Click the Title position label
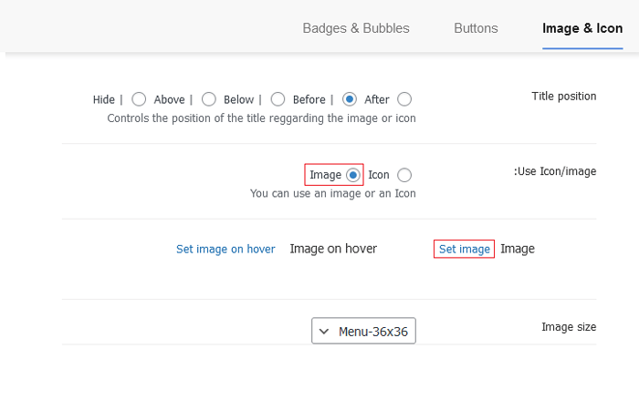This screenshot has width=639, height=420. point(563,97)
